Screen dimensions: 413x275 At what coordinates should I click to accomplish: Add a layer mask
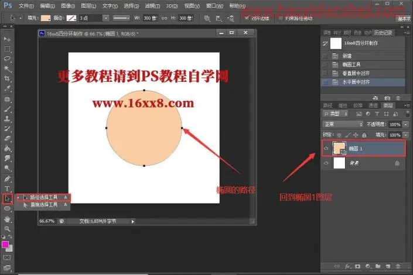click(x=358, y=266)
